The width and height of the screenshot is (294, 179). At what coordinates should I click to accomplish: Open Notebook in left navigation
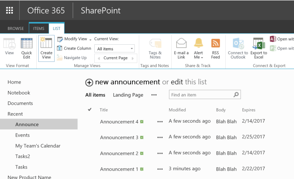(x=19, y=93)
